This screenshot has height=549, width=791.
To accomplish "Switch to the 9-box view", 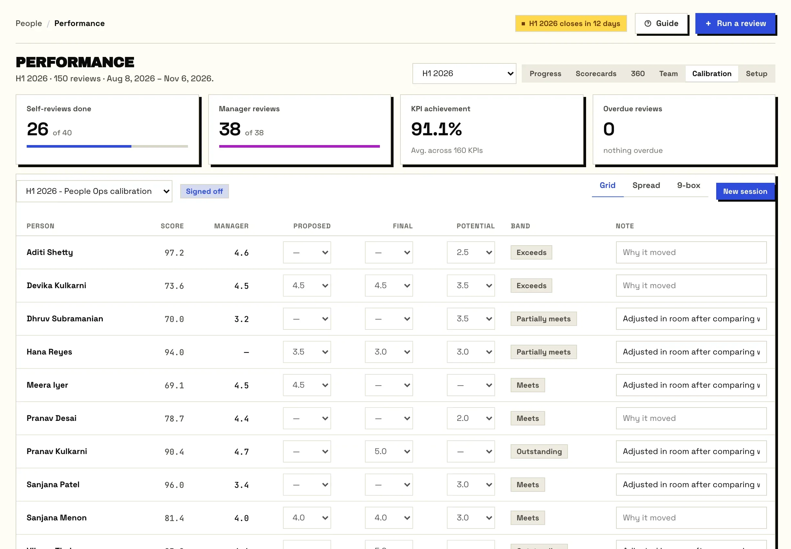I will click(x=688, y=185).
